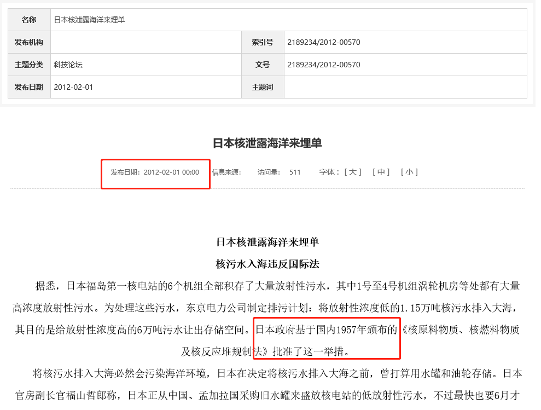
Task: Click the [中] medium font size link
Action: tap(382, 171)
